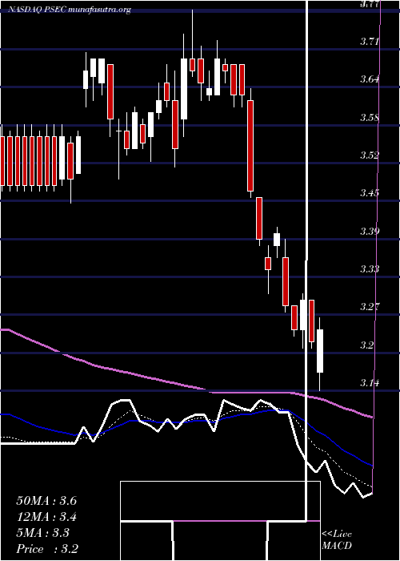Click the NASDAQ PSEC munafasutra.org title text

click(x=70, y=10)
